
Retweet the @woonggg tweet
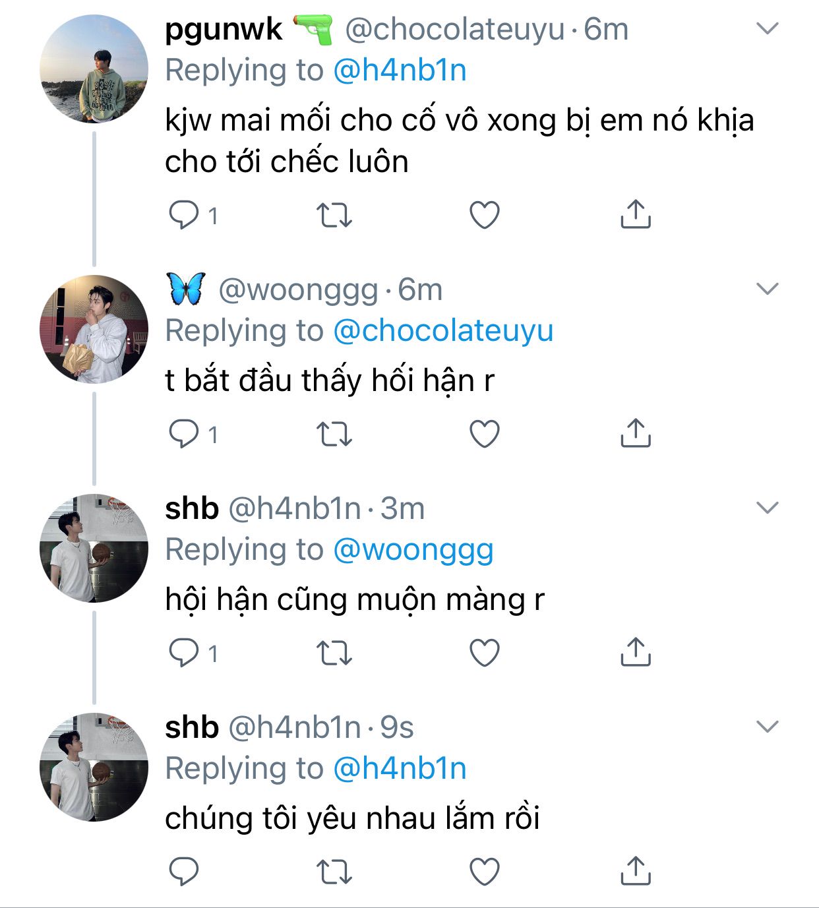334,434
